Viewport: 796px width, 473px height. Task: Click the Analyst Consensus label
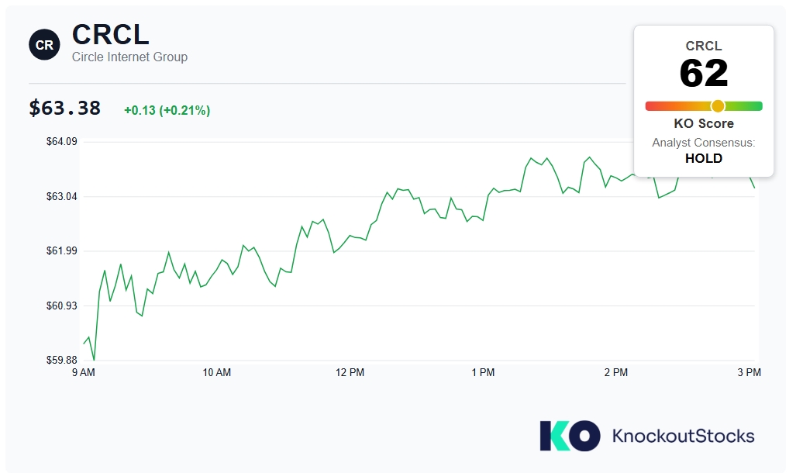pos(704,143)
